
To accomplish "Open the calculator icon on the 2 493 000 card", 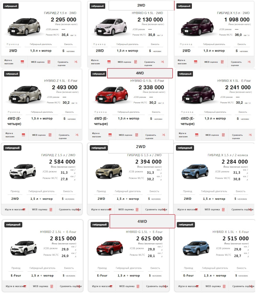I will [50, 135].
